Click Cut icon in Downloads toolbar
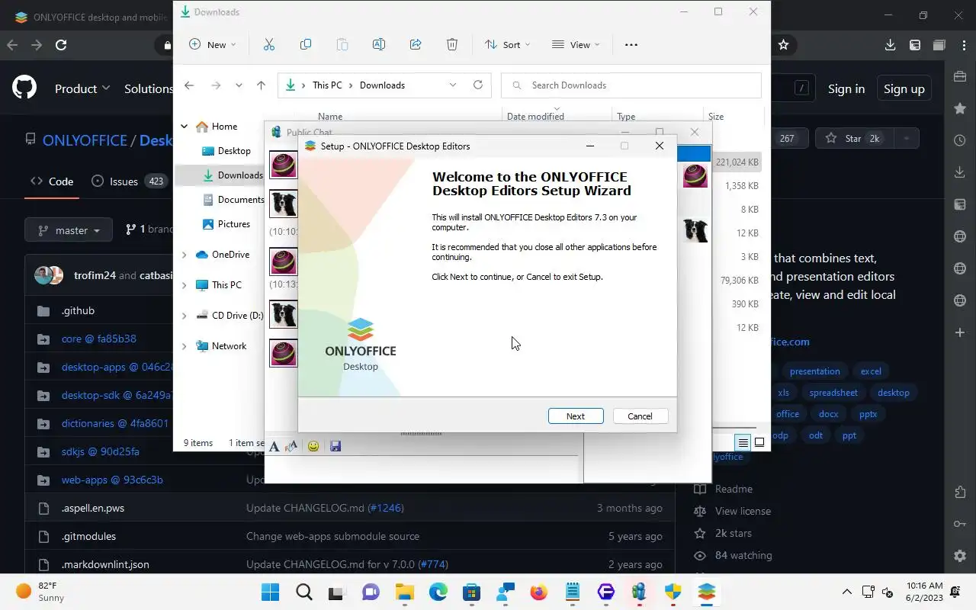The width and height of the screenshot is (976, 610). pos(268,45)
